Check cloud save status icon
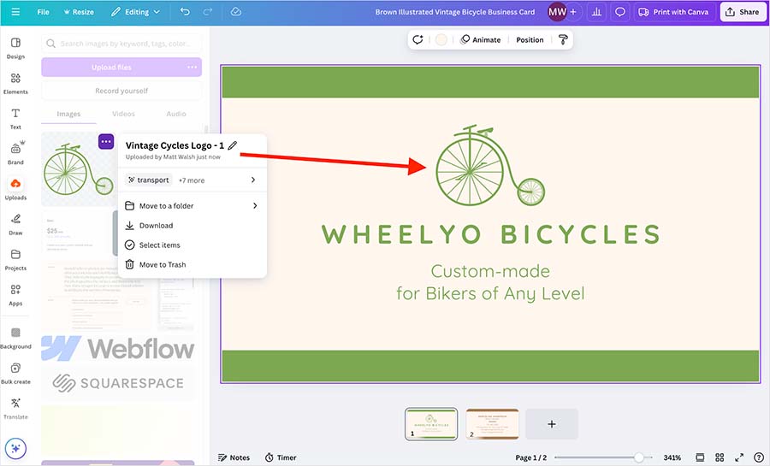This screenshot has height=466, width=770. [236, 12]
